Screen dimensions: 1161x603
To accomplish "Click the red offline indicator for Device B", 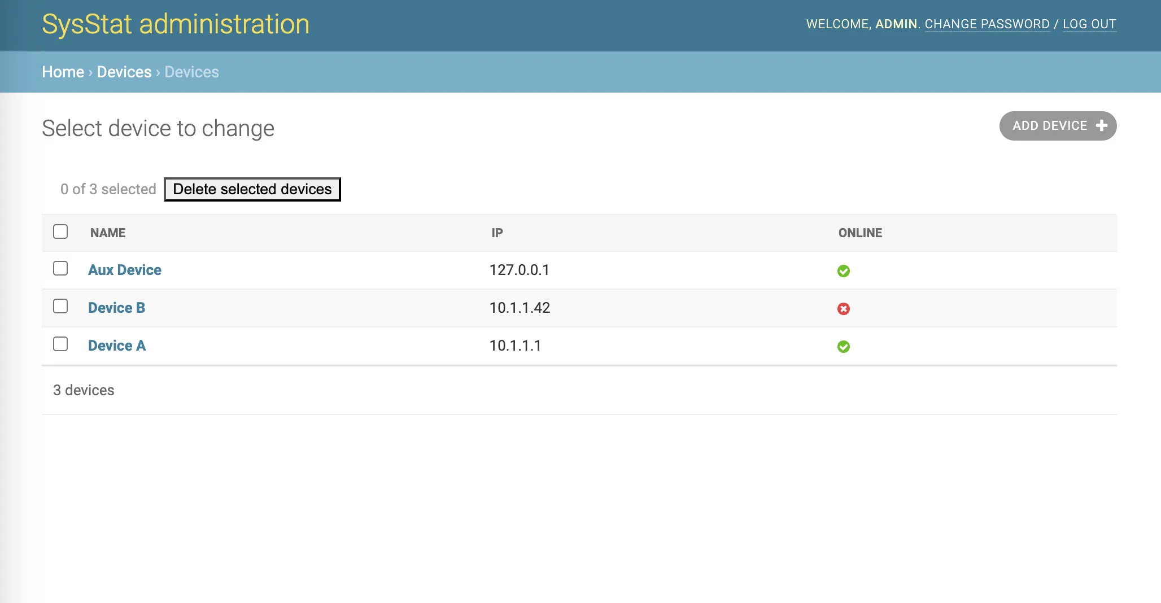I will click(x=843, y=309).
